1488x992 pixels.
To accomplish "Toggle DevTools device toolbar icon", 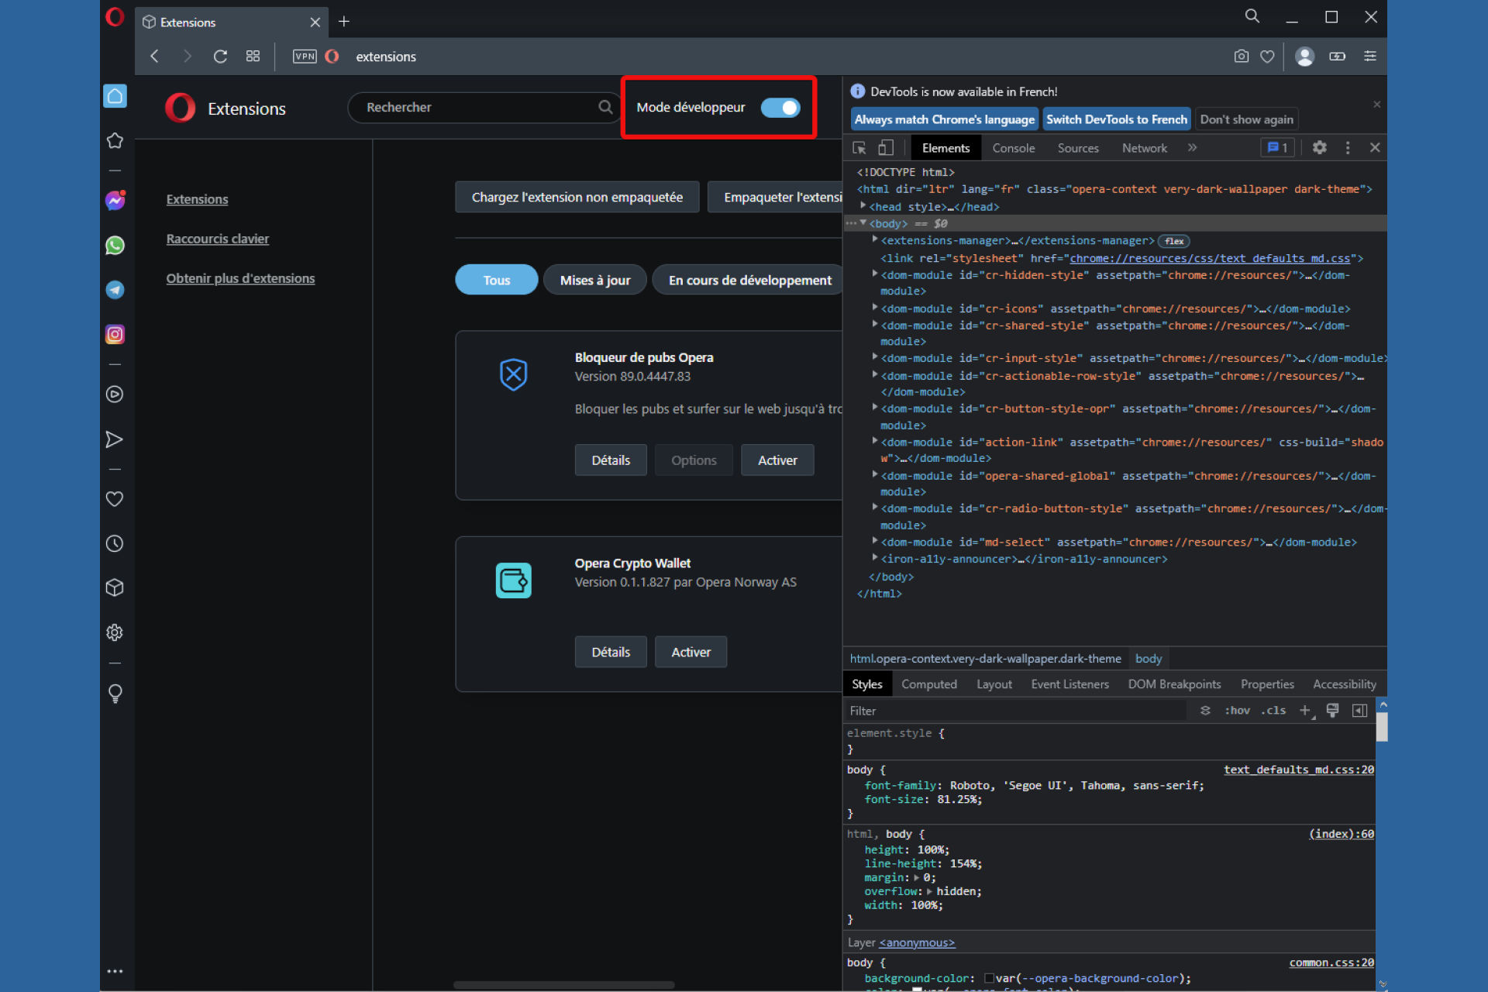I will [885, 148].
